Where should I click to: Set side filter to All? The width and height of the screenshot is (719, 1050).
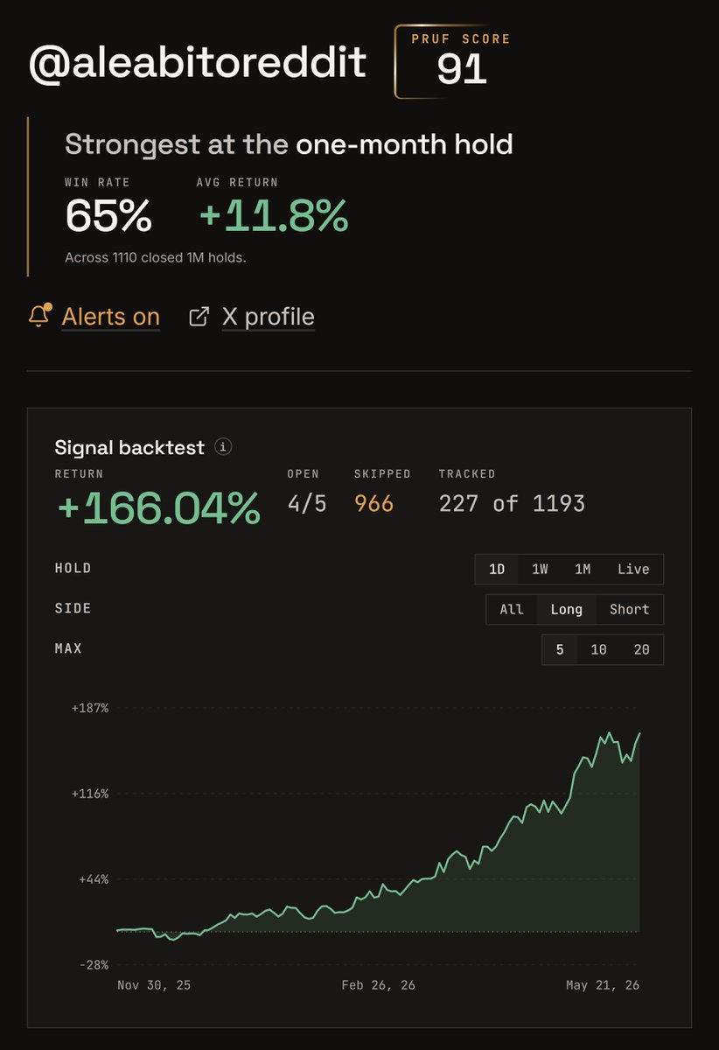point(512,609)
